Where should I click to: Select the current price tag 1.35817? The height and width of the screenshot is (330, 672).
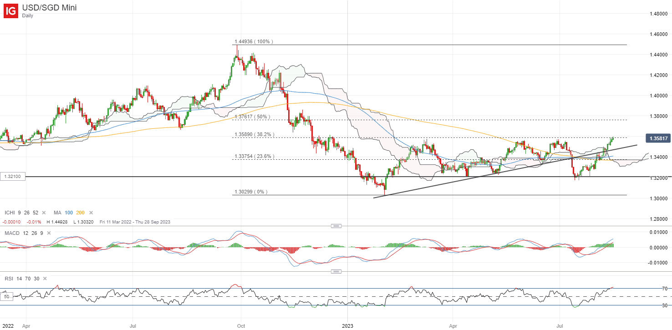[658, 138]
